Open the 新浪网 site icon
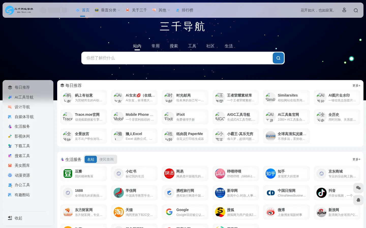The width and height of the screenshot is (366, 228). click(x=322, y=212)
